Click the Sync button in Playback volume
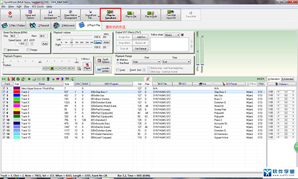 click(98, 42)
